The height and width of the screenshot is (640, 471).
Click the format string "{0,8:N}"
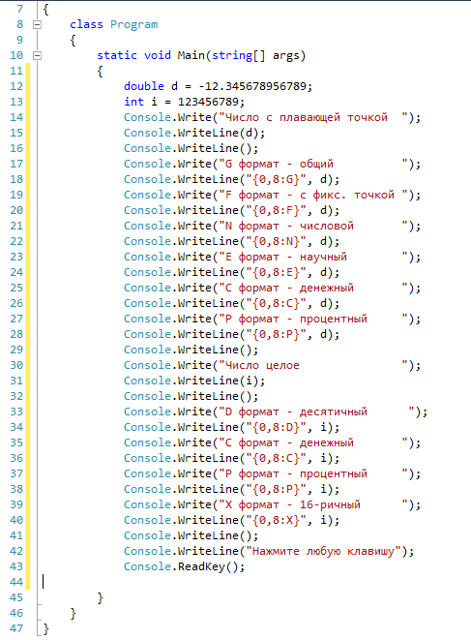tap(276, 242)
